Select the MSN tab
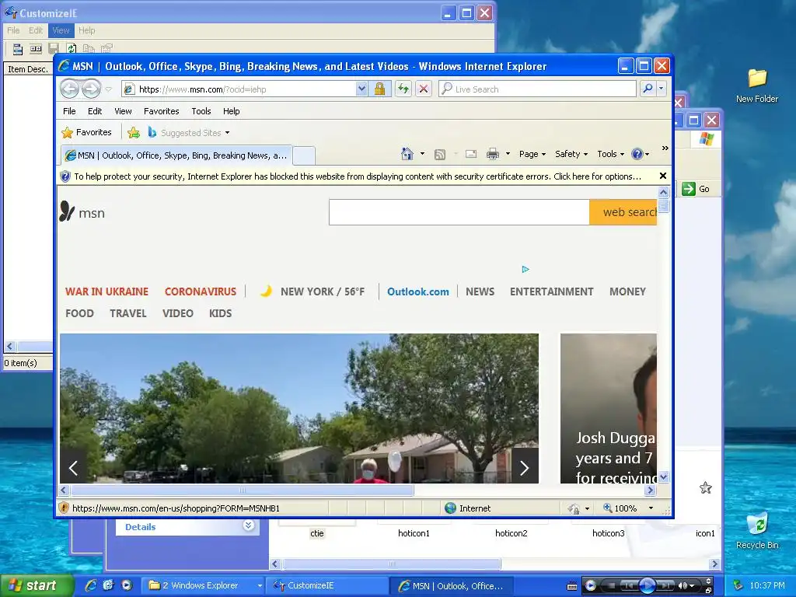The width and height of the screenshot is (796, 597). [x=176, y=155]
